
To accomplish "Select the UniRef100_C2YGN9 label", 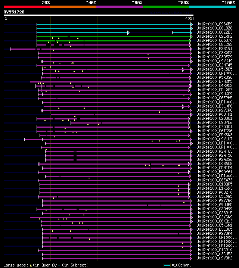I will (214, 217).
